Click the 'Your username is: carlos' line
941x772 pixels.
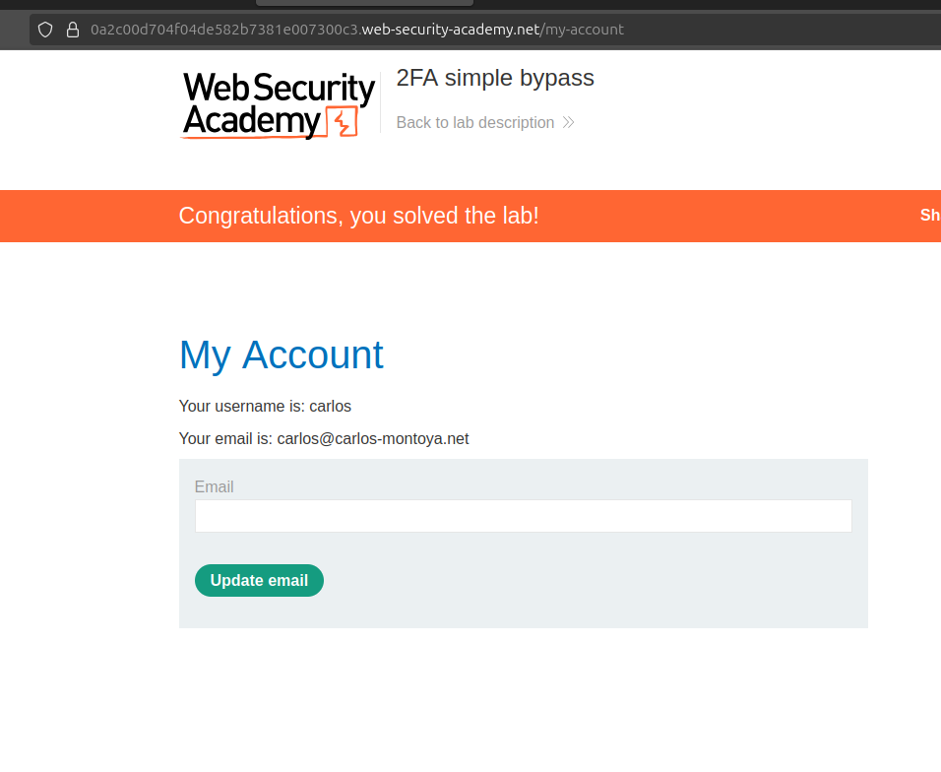265,406
